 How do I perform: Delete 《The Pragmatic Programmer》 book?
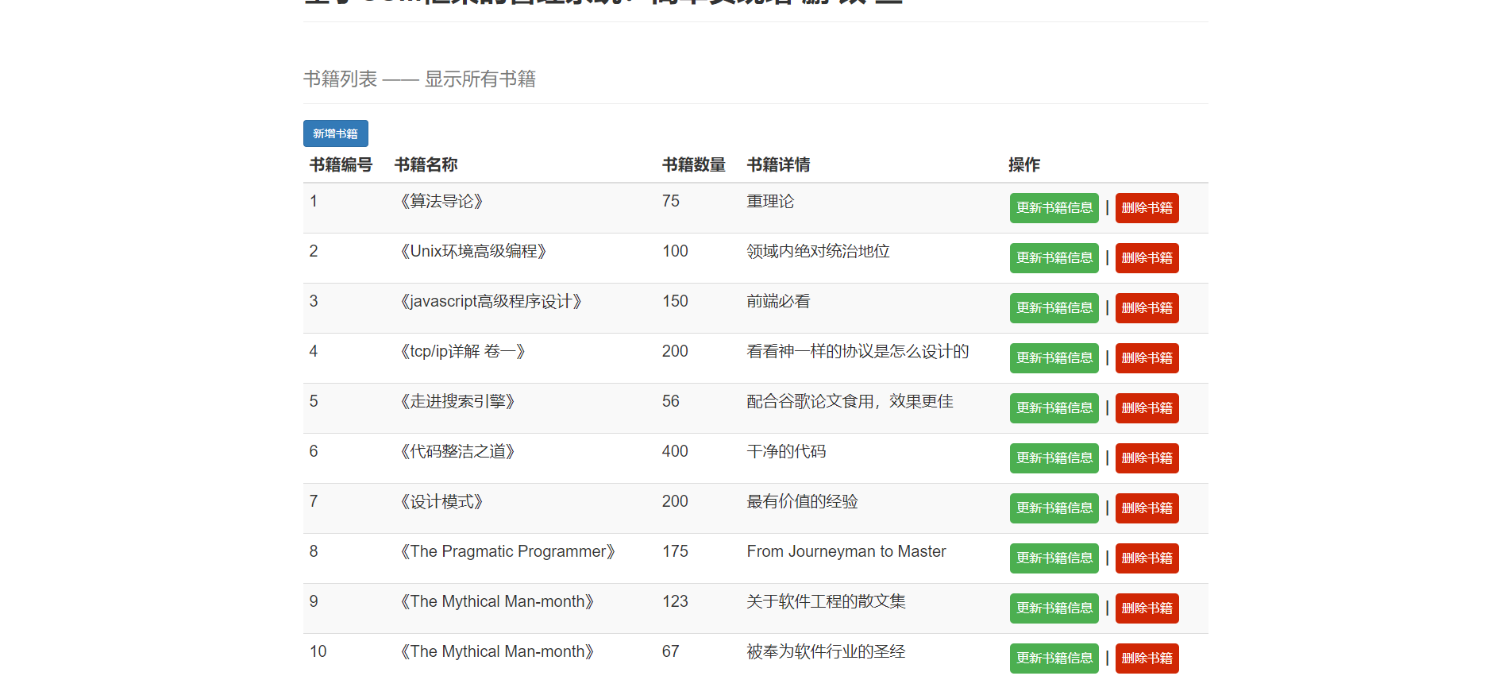(x=1147, y=558)
